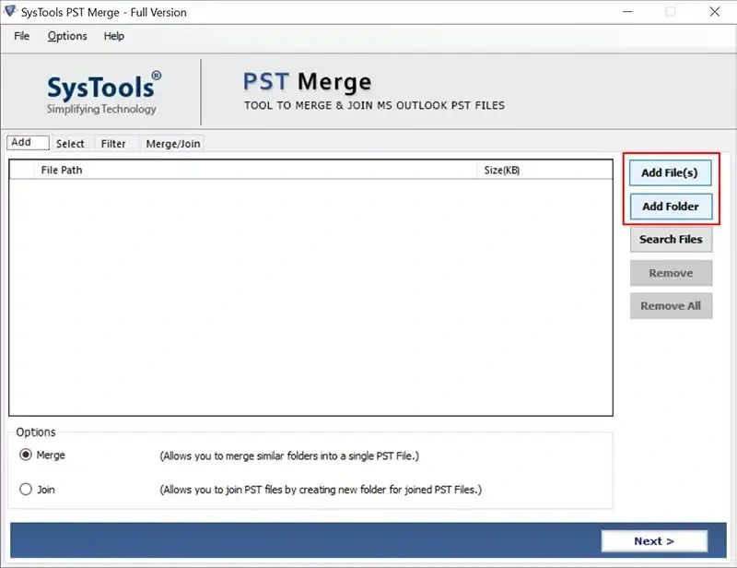Image resolution: width=737 pixels, height=568 pixels.
Task: Click the Add Folder button
Action: (671, 207)
